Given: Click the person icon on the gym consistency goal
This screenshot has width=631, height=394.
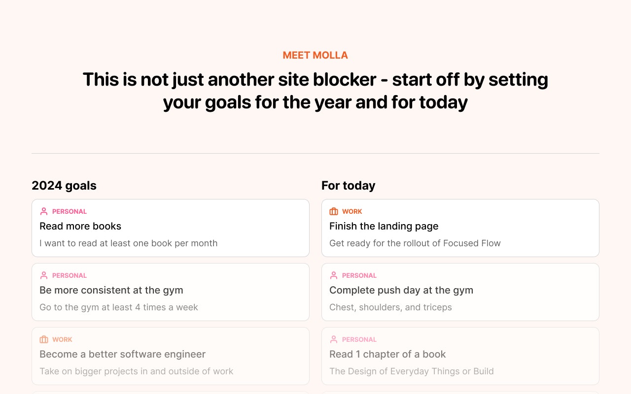Looking at the screenshot, I should tap(44, 275).
